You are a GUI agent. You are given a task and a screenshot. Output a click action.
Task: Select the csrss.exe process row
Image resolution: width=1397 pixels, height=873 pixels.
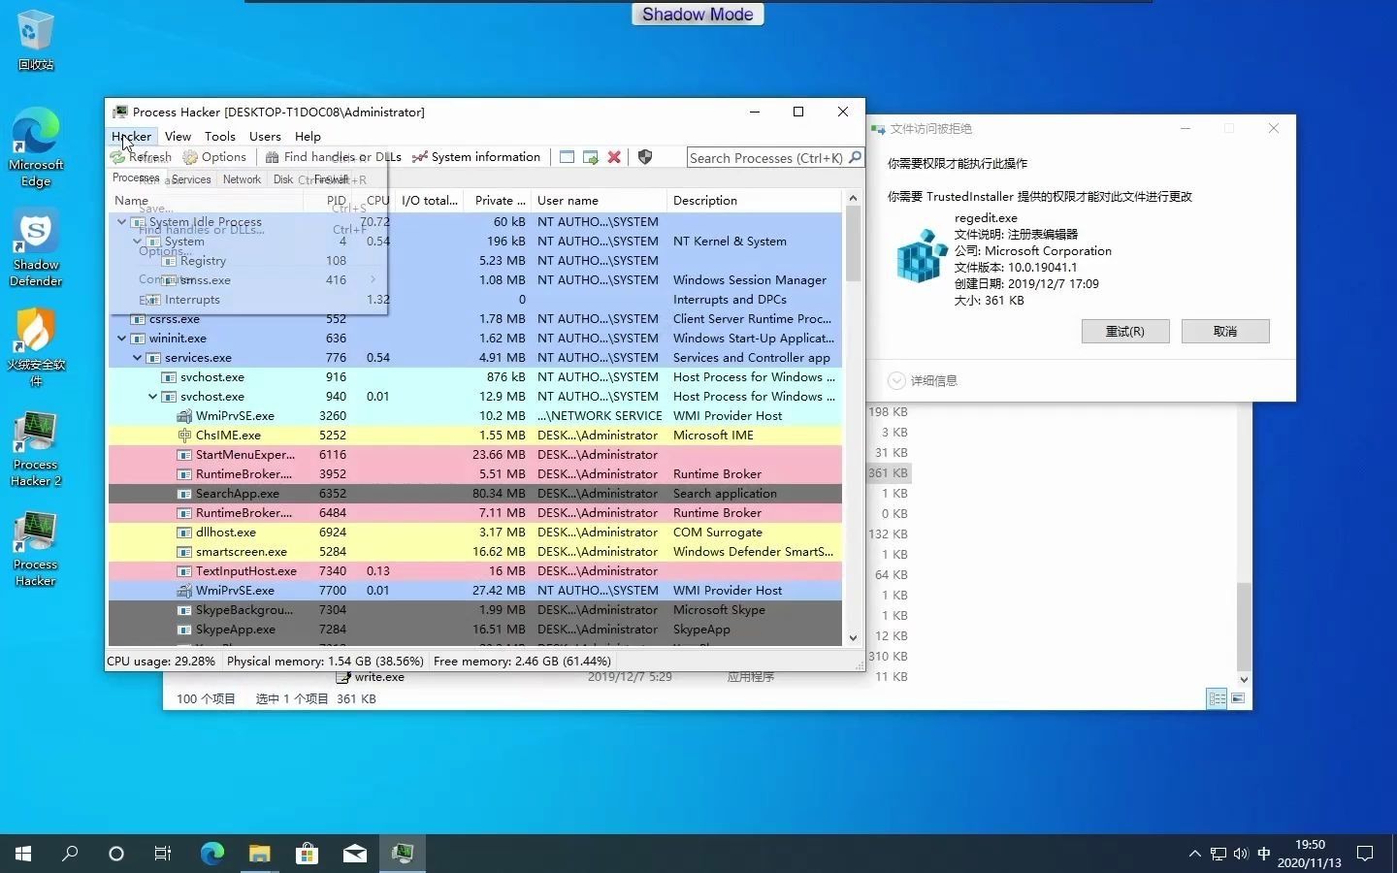(x=474, y=319)
